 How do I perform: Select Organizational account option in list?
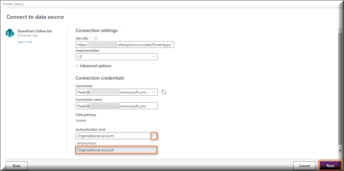pyautogui.click(x=117, y=150)
